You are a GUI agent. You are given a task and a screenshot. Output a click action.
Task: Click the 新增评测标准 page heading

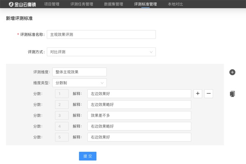[19, 18]
